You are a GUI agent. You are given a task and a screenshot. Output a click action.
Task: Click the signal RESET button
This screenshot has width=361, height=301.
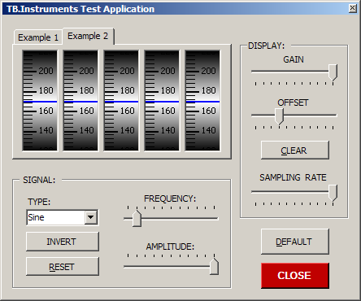(63, 267)
